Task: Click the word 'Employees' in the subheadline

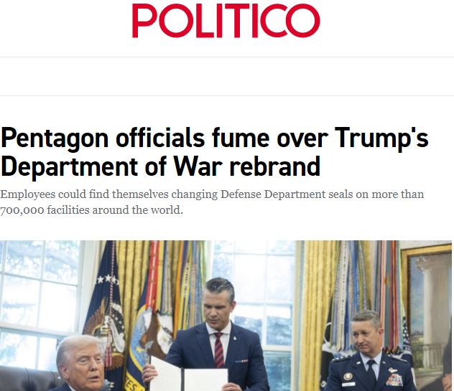Action: click(28, 194)
